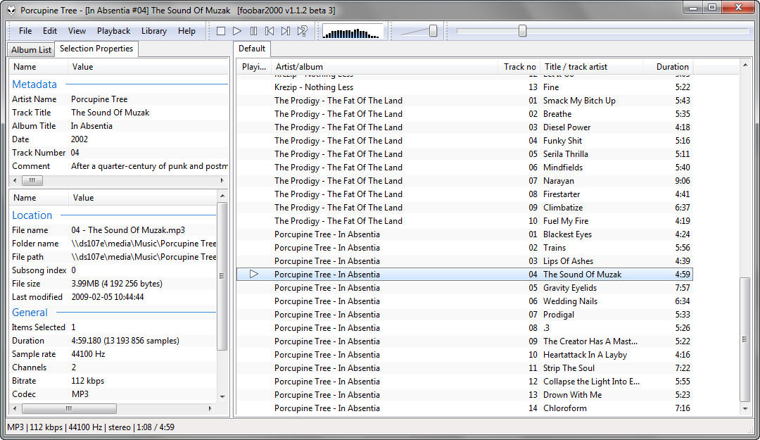
Task: Click the random playback icon
Action: [x=302, y=31]
